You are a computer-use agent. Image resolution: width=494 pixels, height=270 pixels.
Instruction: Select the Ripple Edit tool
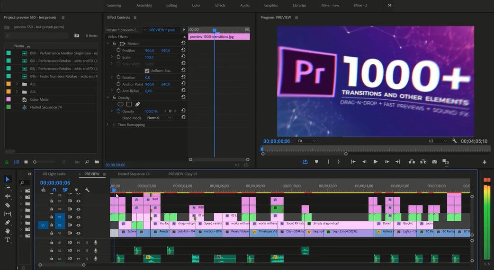pyautogui.click(x=8, y=196)
